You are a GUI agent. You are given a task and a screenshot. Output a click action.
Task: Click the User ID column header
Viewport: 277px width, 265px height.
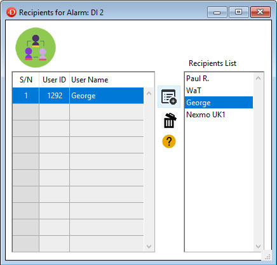[x=54, y=80]
